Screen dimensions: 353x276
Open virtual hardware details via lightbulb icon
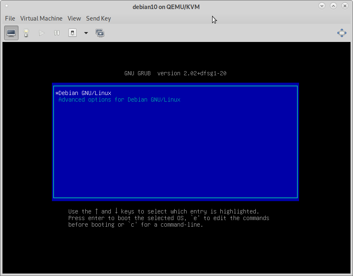point(26,33)
